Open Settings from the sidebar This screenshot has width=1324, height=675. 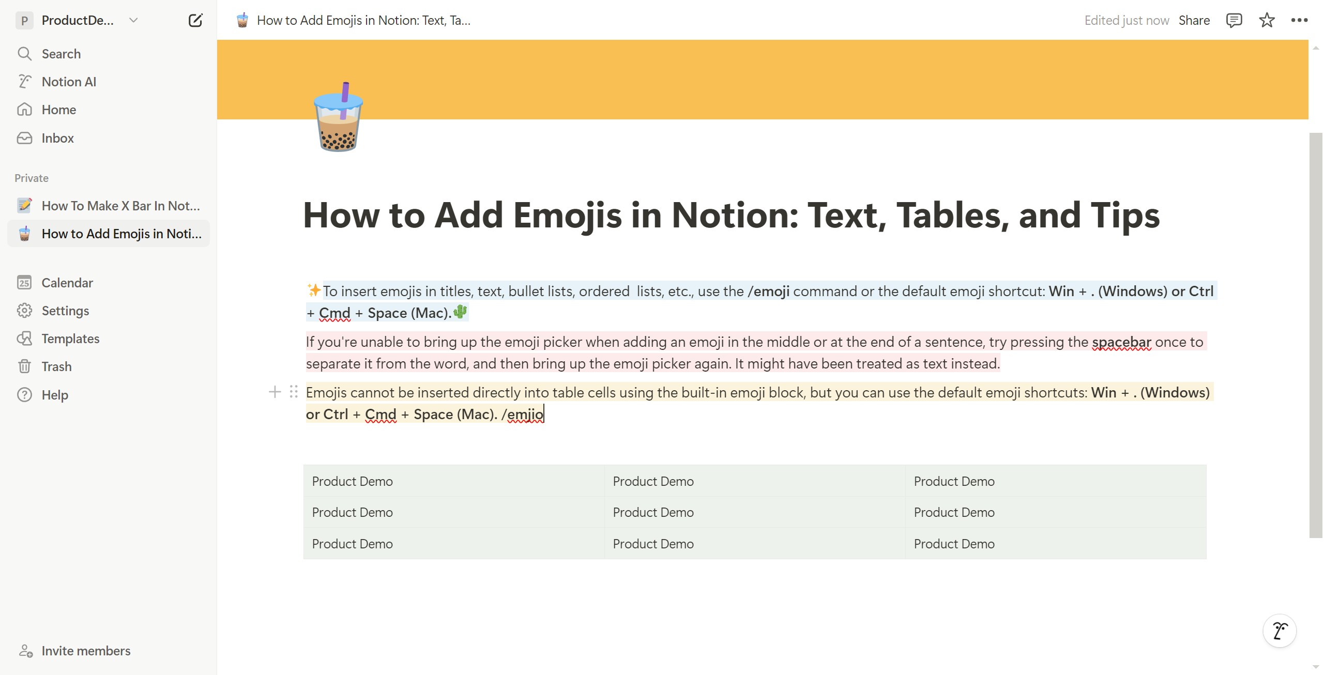[x=109, y=311]
